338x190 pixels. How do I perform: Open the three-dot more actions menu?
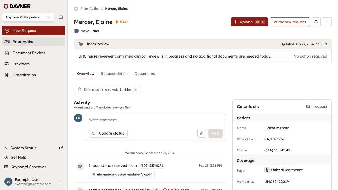coord(327,22)
